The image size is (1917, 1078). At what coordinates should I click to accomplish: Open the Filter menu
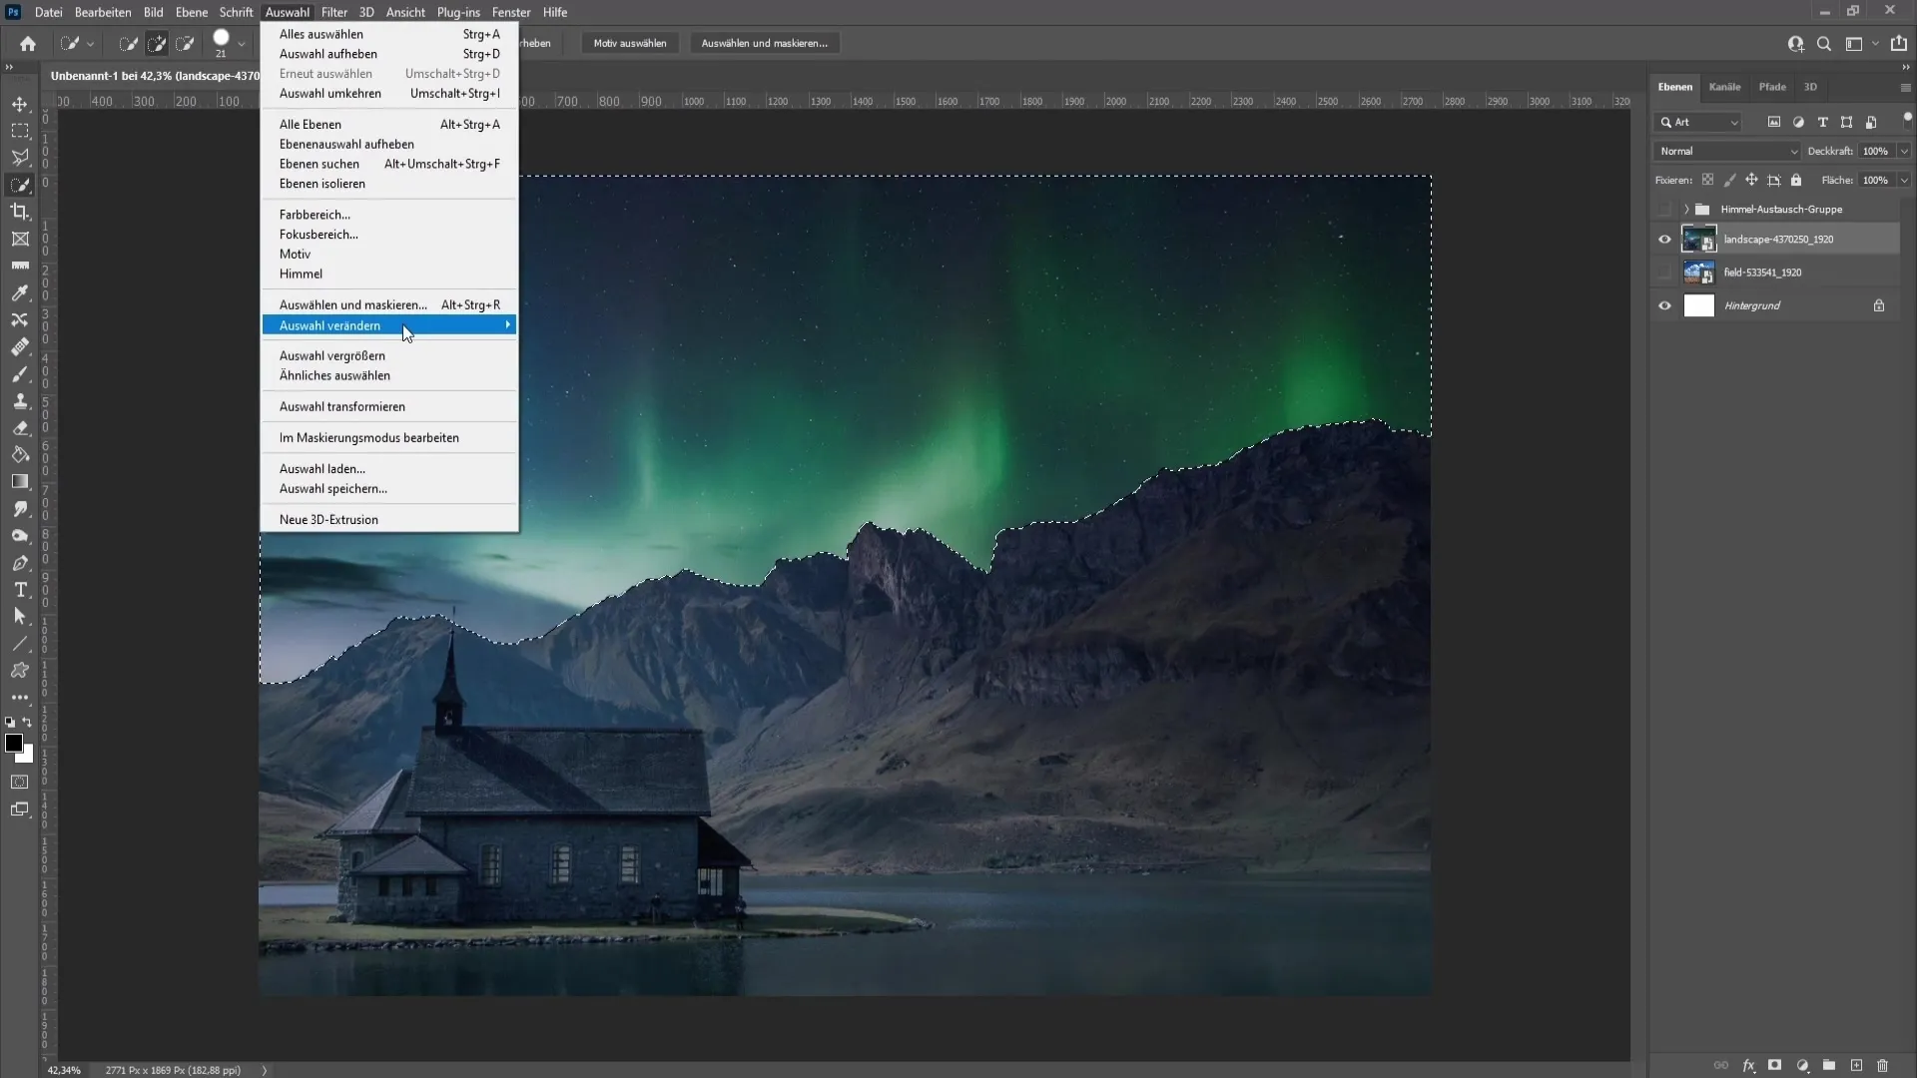(333, 12)
